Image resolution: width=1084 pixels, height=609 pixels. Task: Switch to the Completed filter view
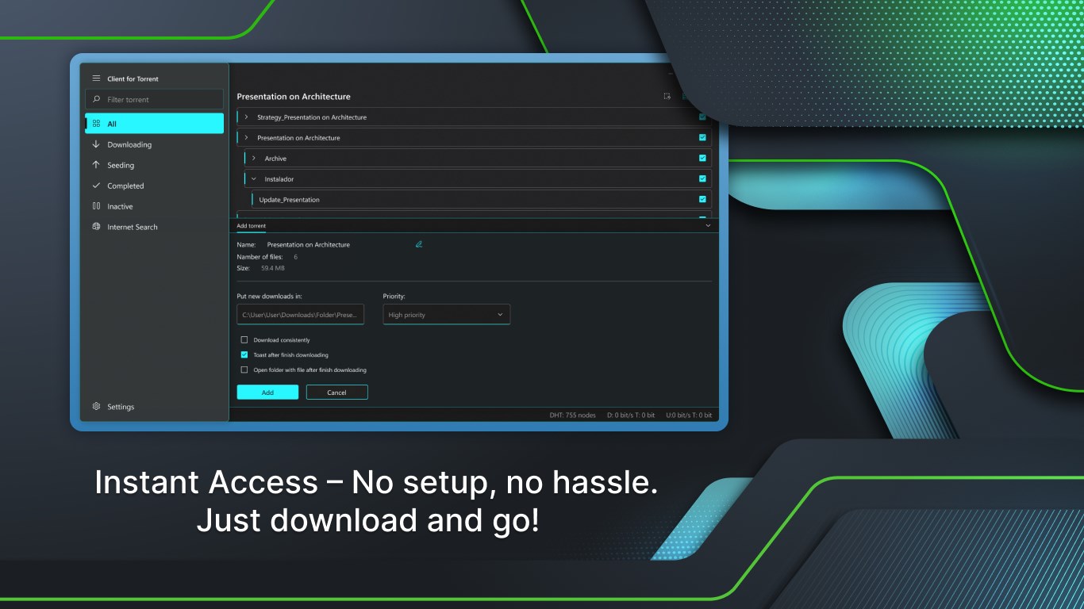tap(97, 186)
